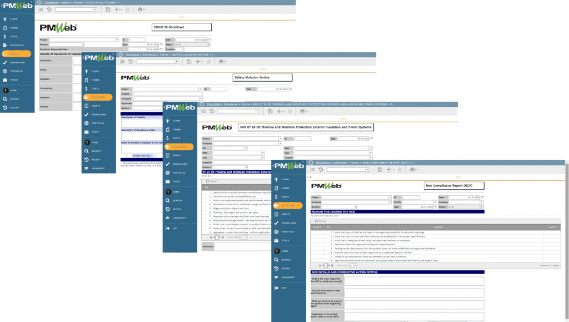Collapse the sidebar via the NCR window PMWeb logo

point(289,166)
